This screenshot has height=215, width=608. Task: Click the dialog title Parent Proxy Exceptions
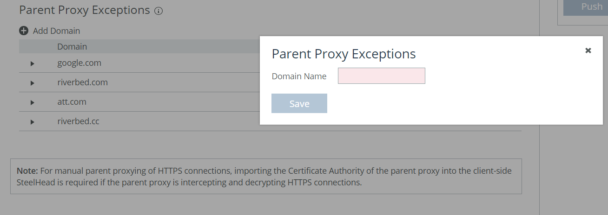(344, 54)
